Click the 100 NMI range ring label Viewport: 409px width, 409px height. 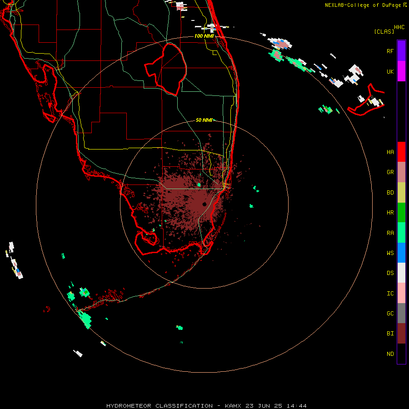click(204, 36)
